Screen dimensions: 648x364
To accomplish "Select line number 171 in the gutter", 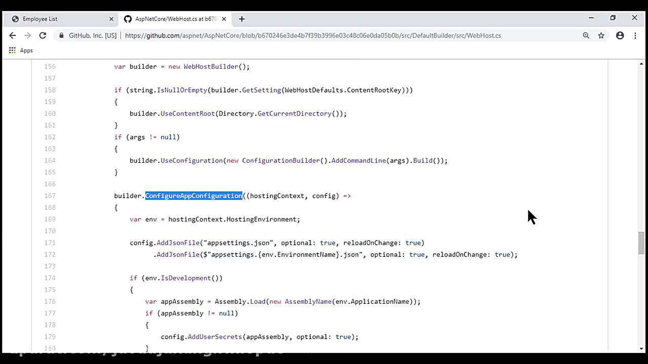I will click(x=50, y=243).
